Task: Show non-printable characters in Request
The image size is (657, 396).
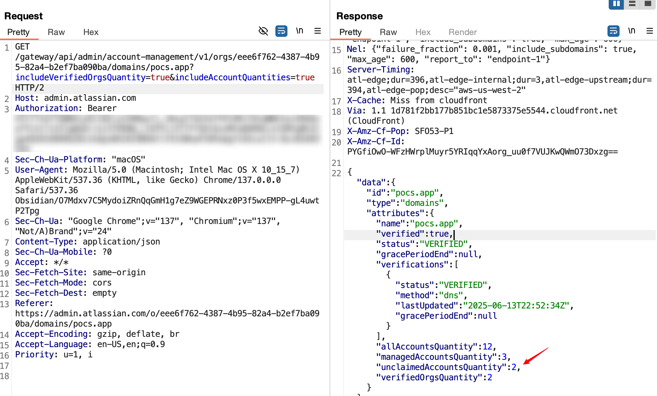Action: [299, 31]
